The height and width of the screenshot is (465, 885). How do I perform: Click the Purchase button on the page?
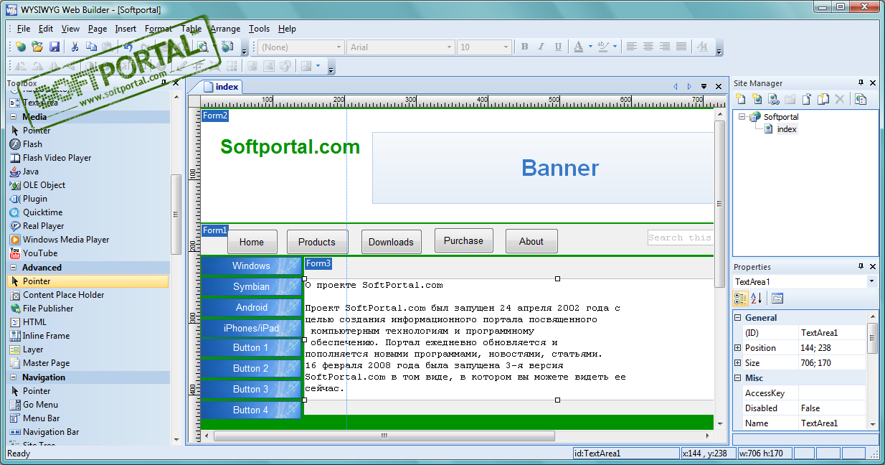pyautogui.click(x=463, y=241)
